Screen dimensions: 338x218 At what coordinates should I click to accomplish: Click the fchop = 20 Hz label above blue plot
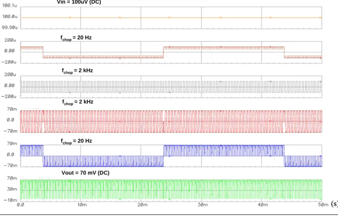pyautogui.click(x=76, y=141)
